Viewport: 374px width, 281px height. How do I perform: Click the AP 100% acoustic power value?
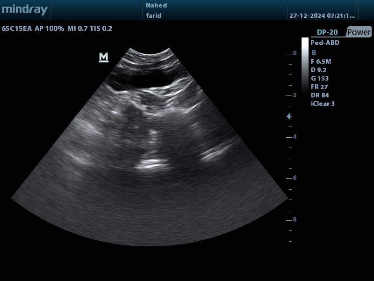[x=50, y=29]
